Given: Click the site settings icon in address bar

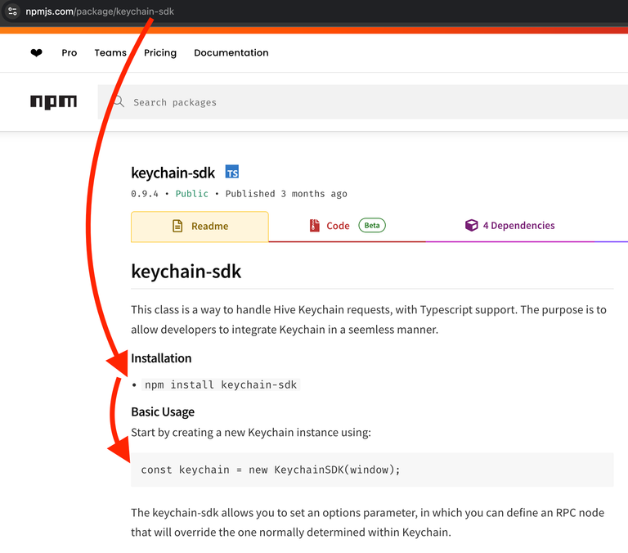Looking at the screenshot, I should tap(12, 11).
